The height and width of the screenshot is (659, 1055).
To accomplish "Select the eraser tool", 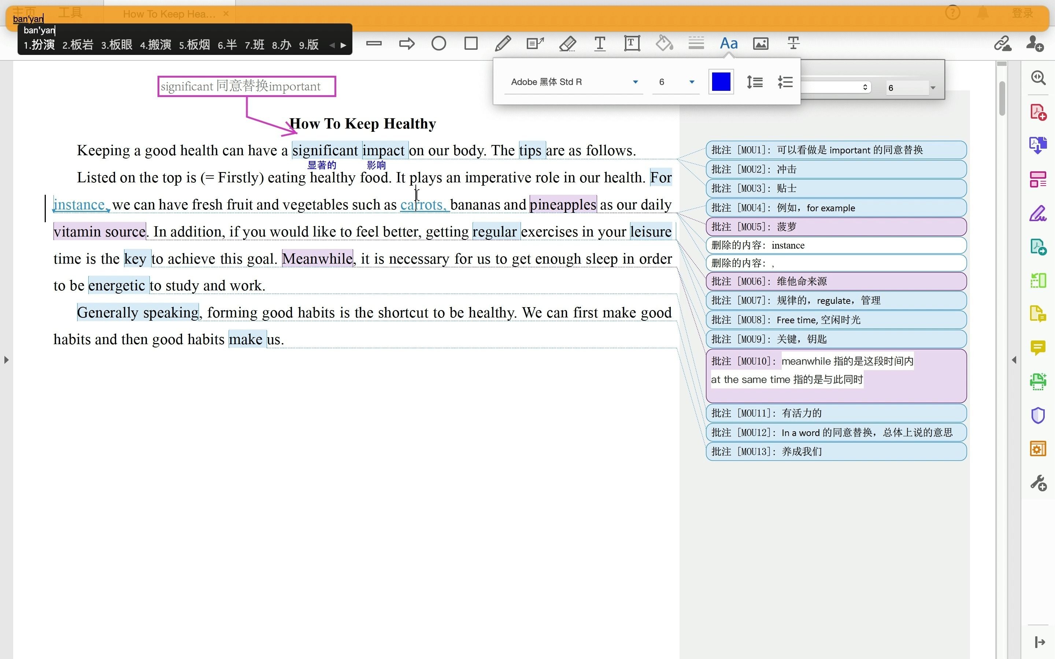I will point(567,44).
